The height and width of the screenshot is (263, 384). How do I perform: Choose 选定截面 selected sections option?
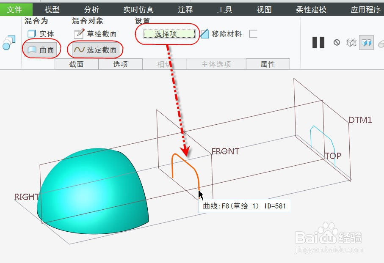(x=95, y=49)
